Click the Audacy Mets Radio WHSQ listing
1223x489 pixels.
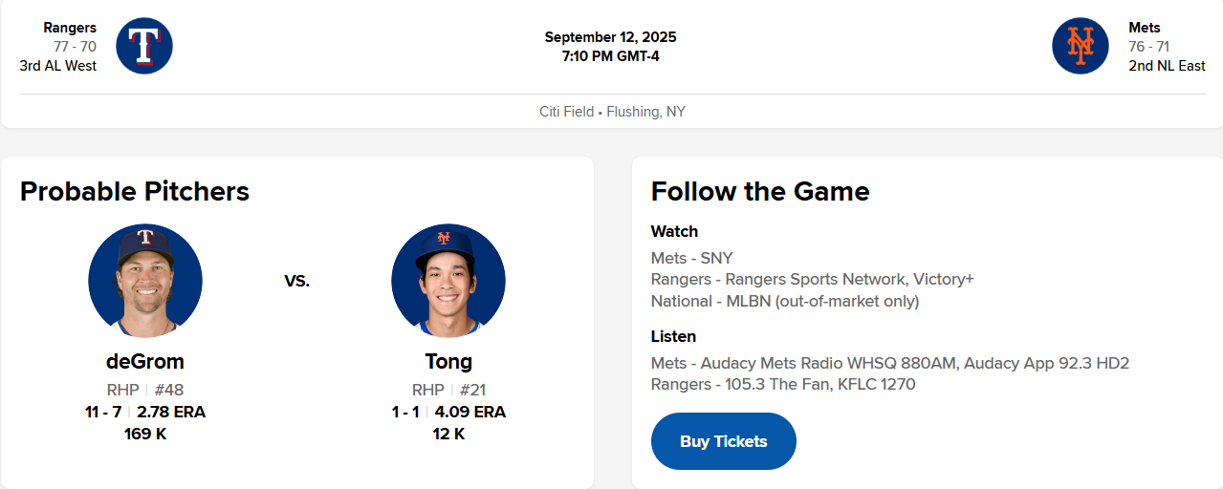tap(889, 363)
